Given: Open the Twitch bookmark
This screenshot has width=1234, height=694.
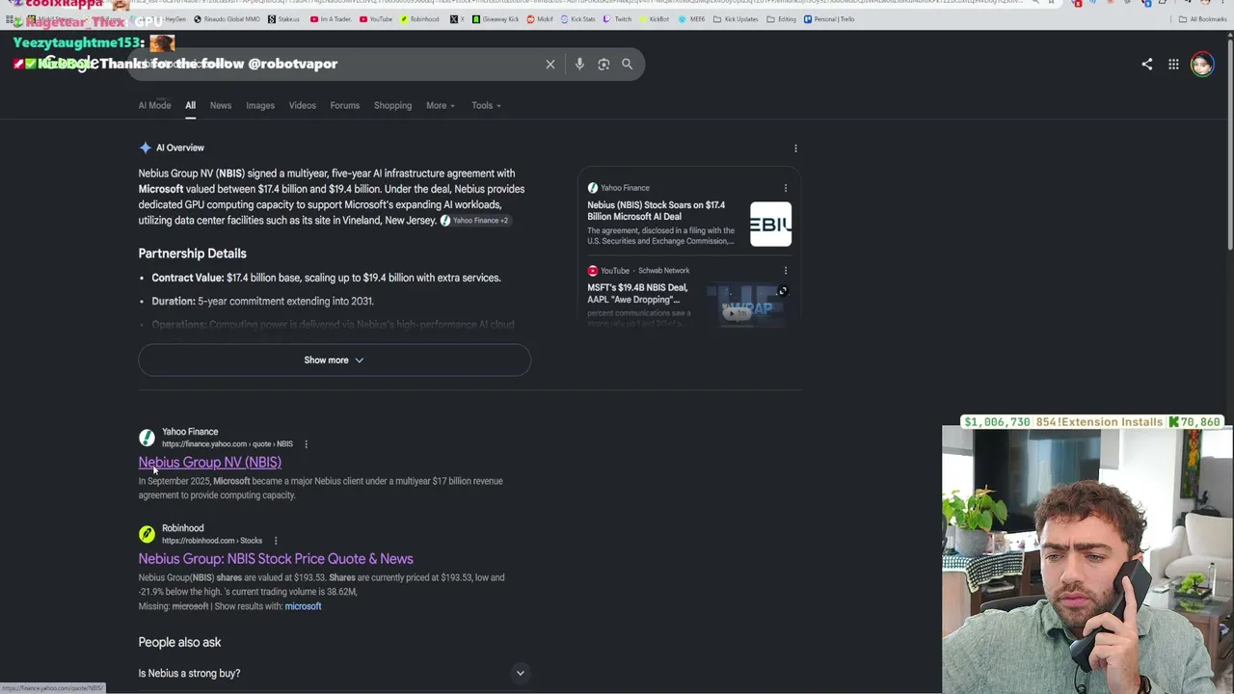Looking at the screenshot, I should tap(617, 19).
